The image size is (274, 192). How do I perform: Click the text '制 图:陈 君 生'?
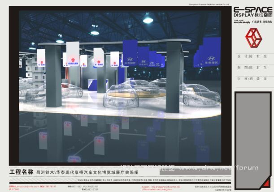click(x=252, y=68)
